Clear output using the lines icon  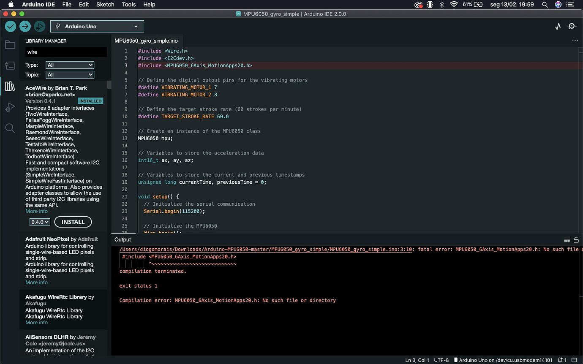click(567, 240)
